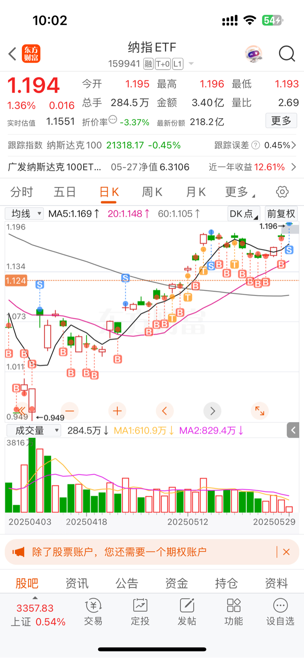Tap the fullscreen expand chart icon
Viewport: 304px width, 658px height.
pyautogui.click(x=260, y=411)
